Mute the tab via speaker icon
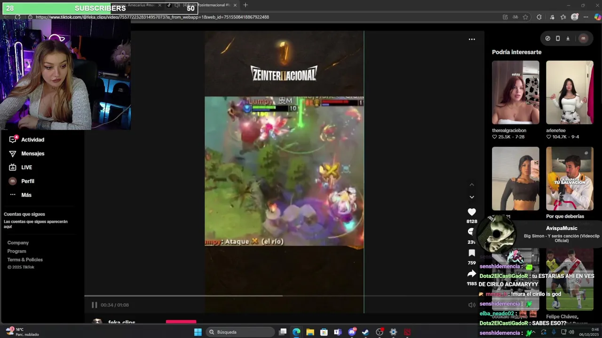Screen dimensions: 602x338 [x=177, y=5]
